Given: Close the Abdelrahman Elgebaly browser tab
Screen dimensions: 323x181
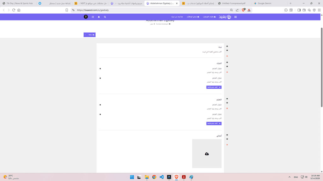Looking at the screenshot, I should point(177,3).
